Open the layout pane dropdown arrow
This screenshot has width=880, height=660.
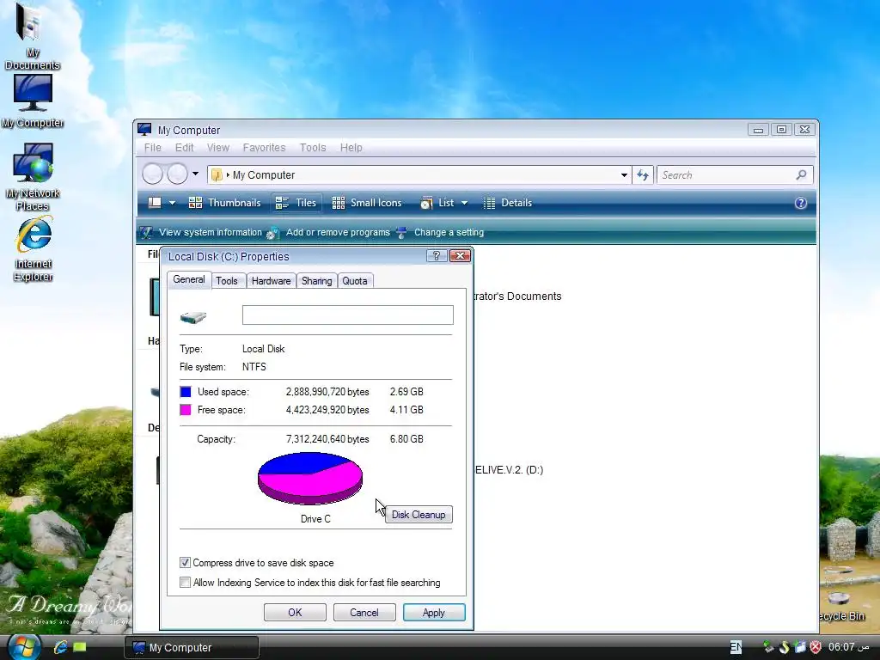click(x=172, y=203)
